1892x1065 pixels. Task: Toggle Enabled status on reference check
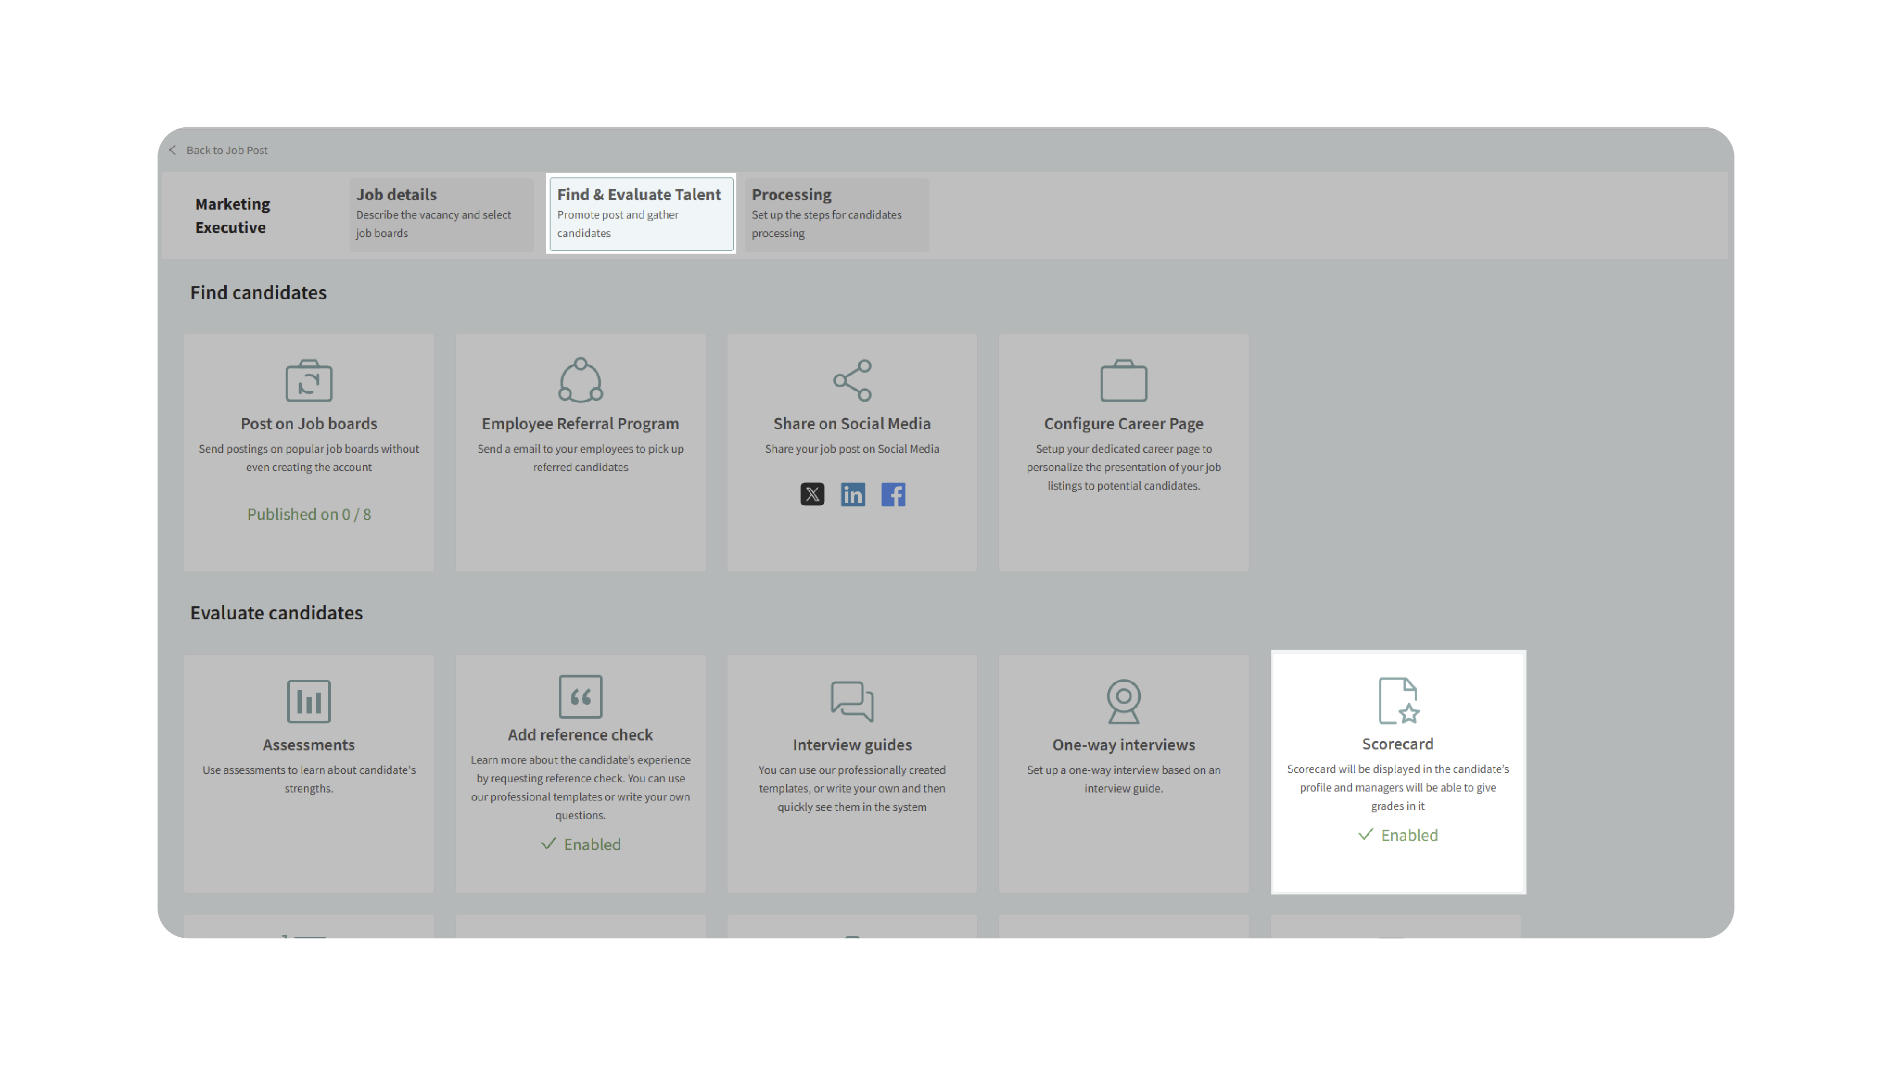580,845
